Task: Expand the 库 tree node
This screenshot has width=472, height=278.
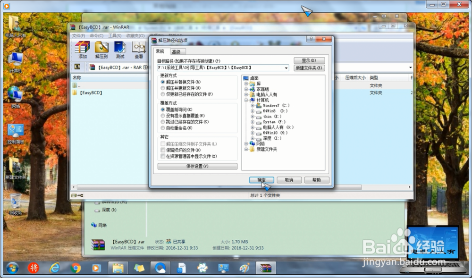Action: tap(246, 84)
